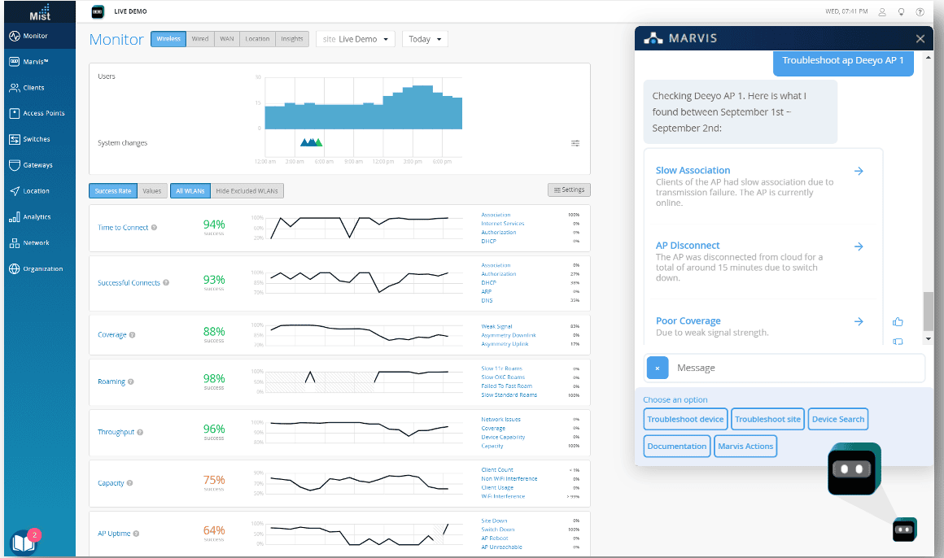
Task: Click the user account icon
Action: [x=882, y=11]
